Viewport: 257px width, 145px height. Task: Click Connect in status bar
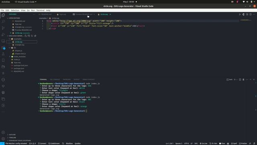[42, 143]
